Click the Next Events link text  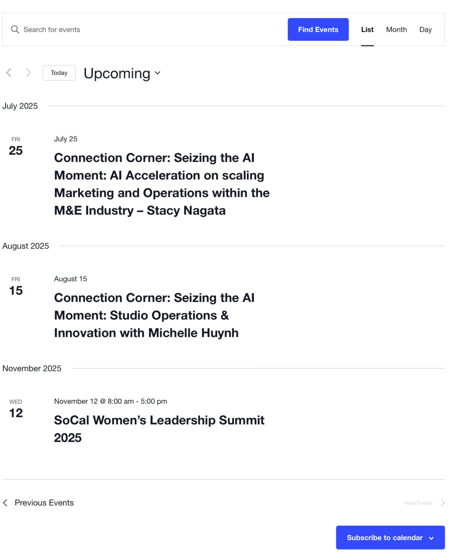(x=418, y=503)
